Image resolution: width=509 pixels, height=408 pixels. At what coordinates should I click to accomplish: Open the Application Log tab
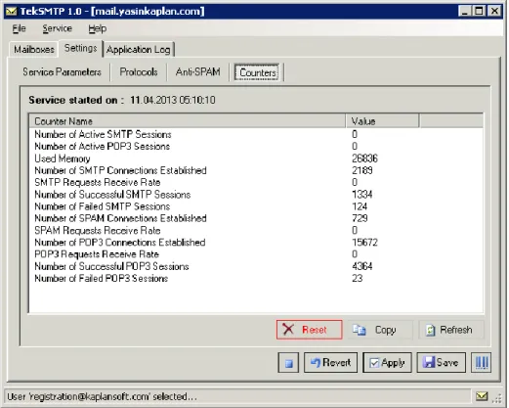139,50
